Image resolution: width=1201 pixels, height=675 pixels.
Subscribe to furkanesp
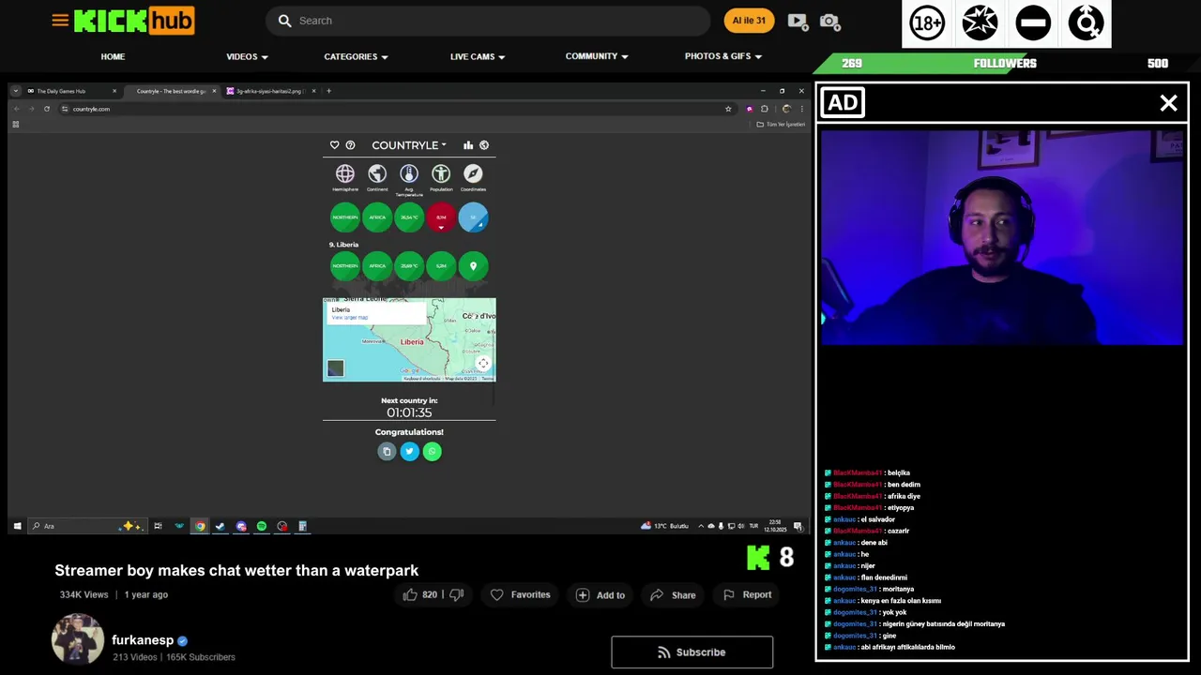692,652
